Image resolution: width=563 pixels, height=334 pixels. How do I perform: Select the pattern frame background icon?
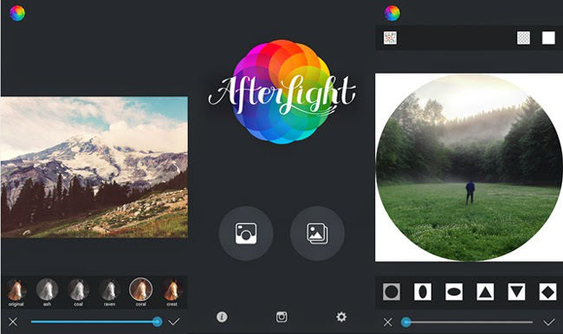(391, 38)
